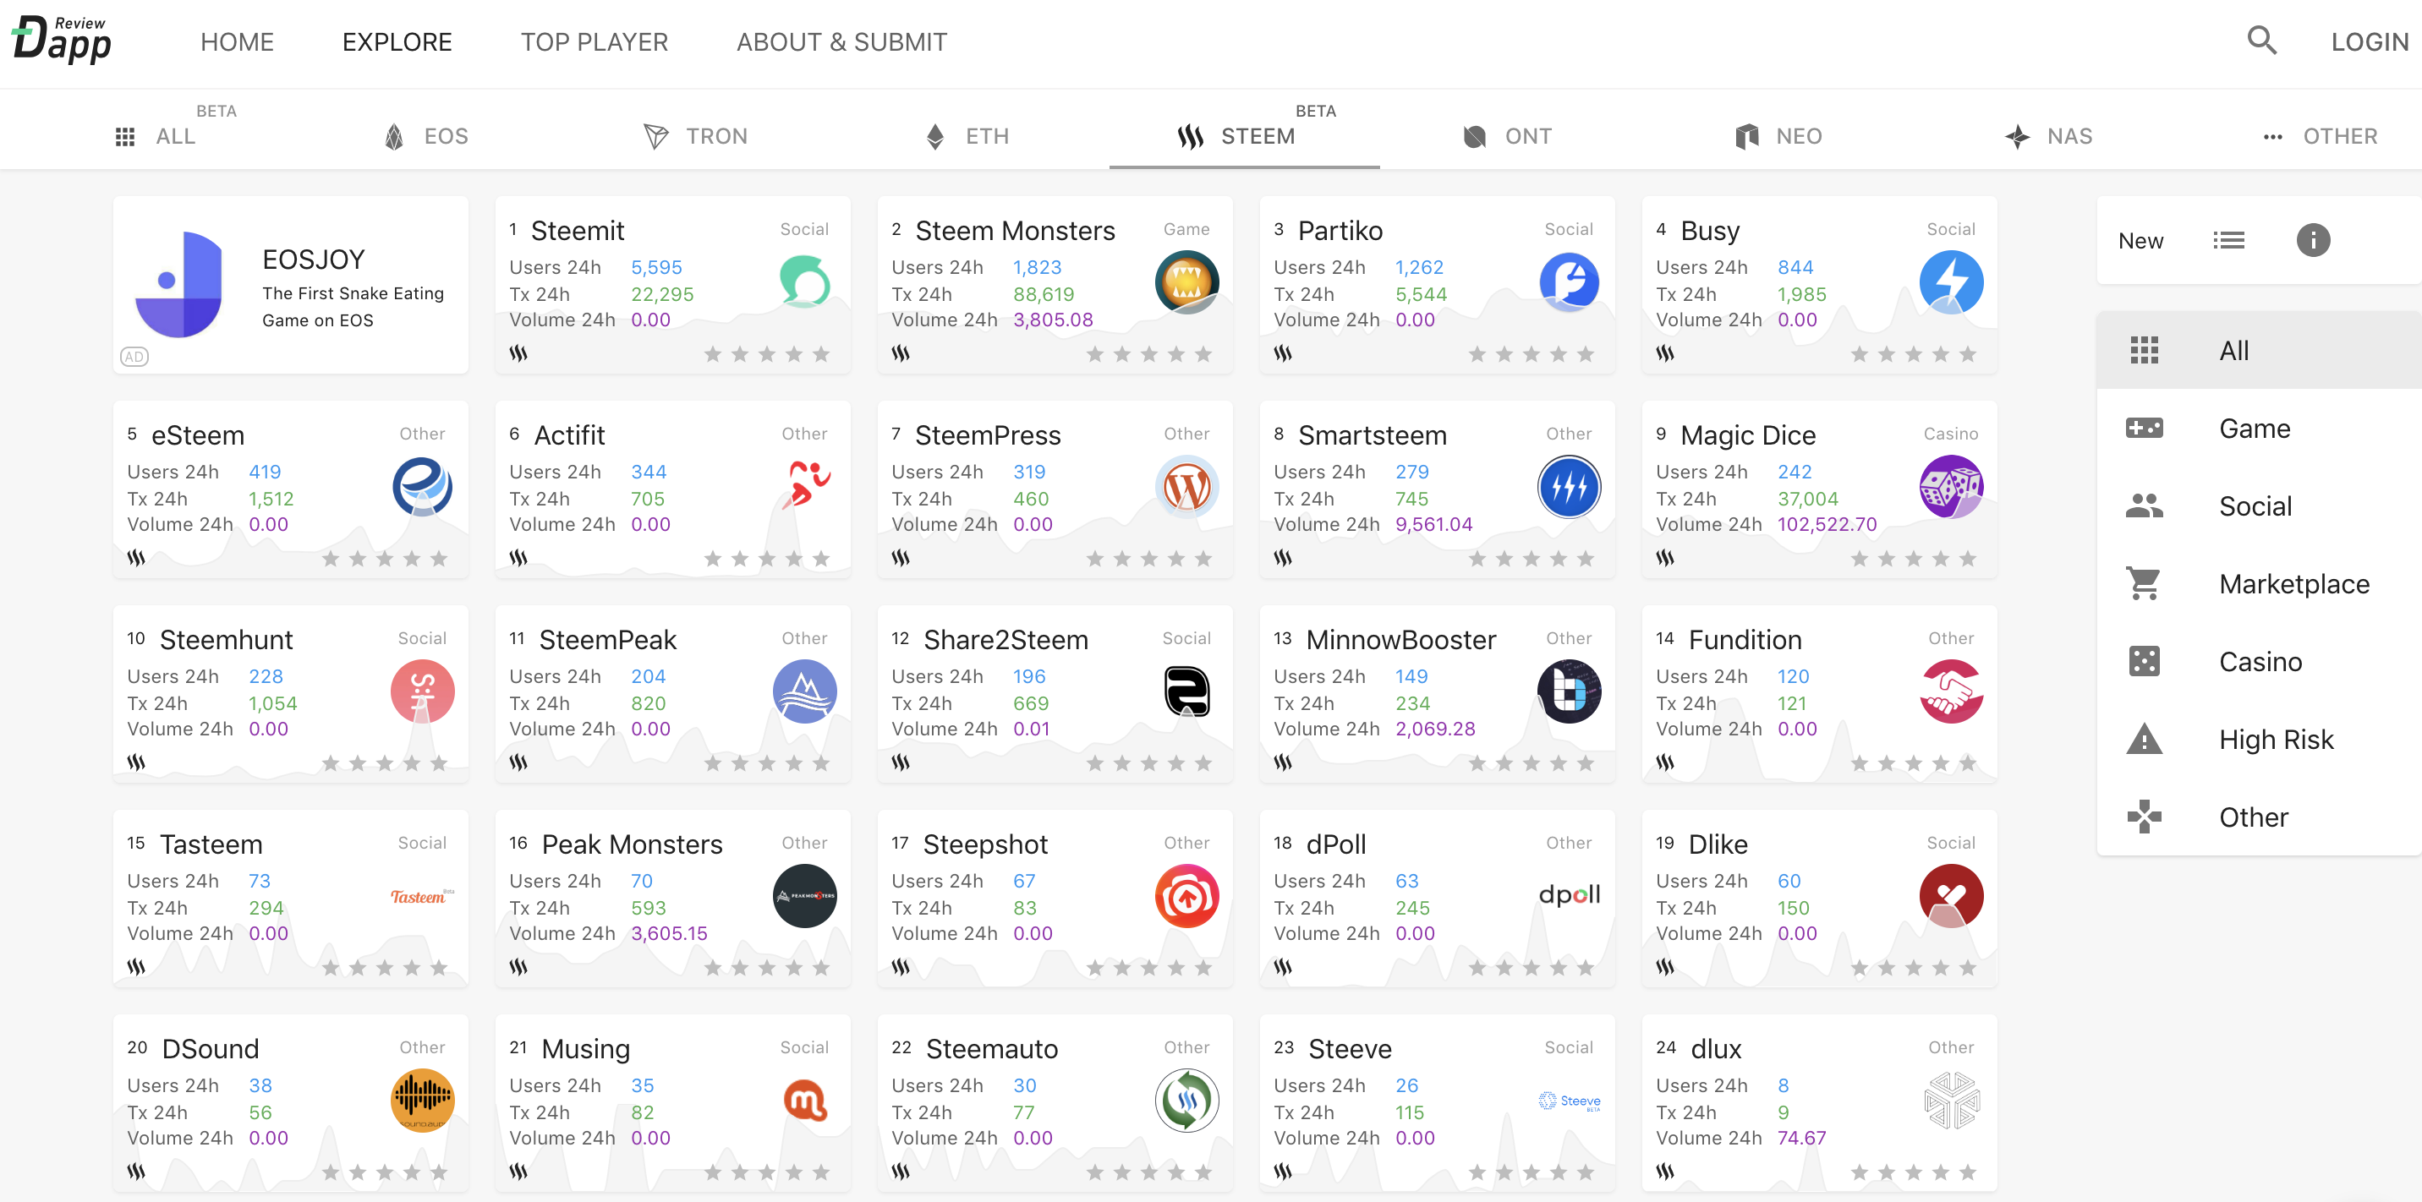Screen dimensions: 2422x1202
Task: Switch to the NAS tab
Action: pos(2049,136)
